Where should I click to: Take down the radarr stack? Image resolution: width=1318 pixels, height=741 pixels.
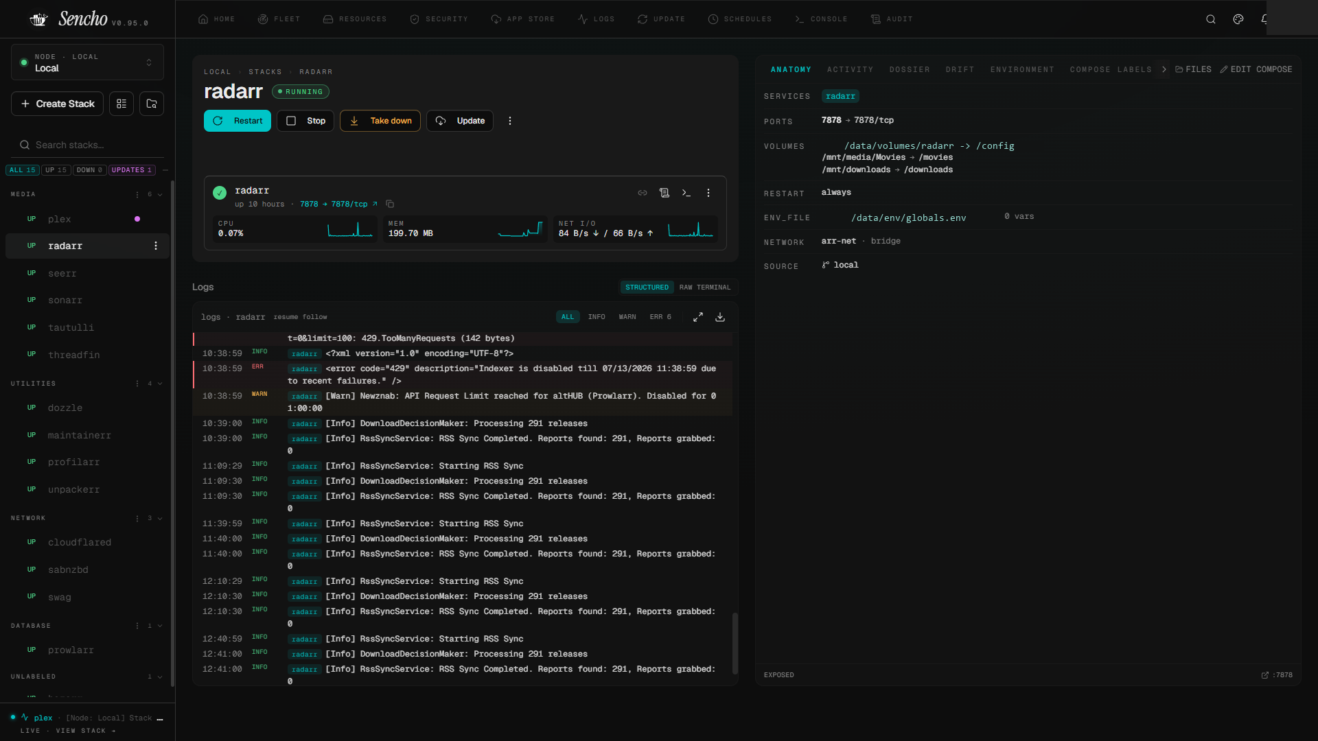pyautogui.click(x=380, y=121)
